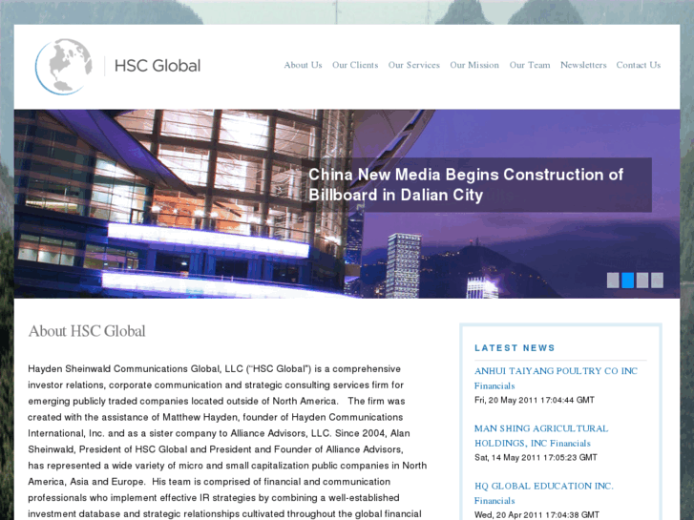694x520 pixels.
Task: Click the HSC Global wordmark text
Action: 158,66
